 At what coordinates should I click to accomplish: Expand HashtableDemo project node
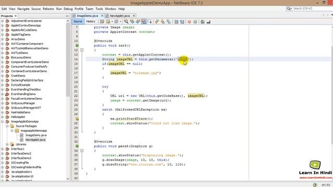2,112
